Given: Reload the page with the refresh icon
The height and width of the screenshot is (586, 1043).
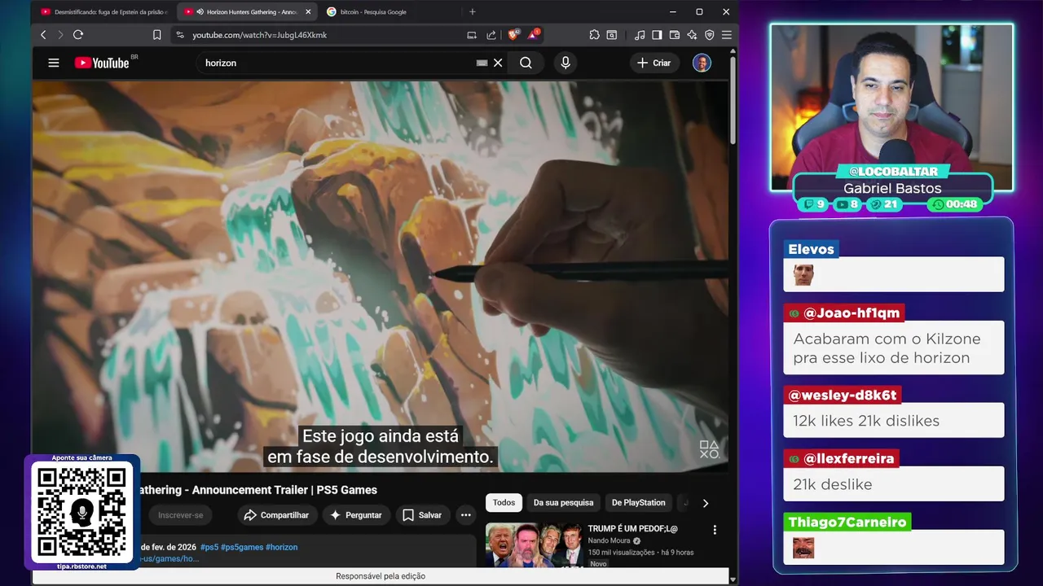Looking at the screenshot, I should pos(78,35).
